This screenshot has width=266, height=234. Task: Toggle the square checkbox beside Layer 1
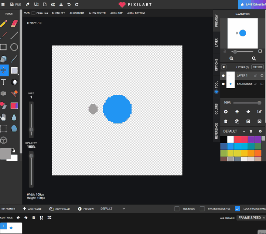click(x=262, y=76)
